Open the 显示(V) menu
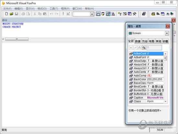The width and height of the screenshot is (178, 134). click(30, 9)
